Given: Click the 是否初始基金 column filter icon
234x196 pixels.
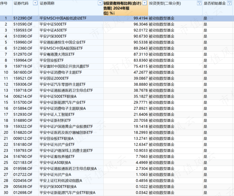Looking at the screenshot, I should [229, 3].
